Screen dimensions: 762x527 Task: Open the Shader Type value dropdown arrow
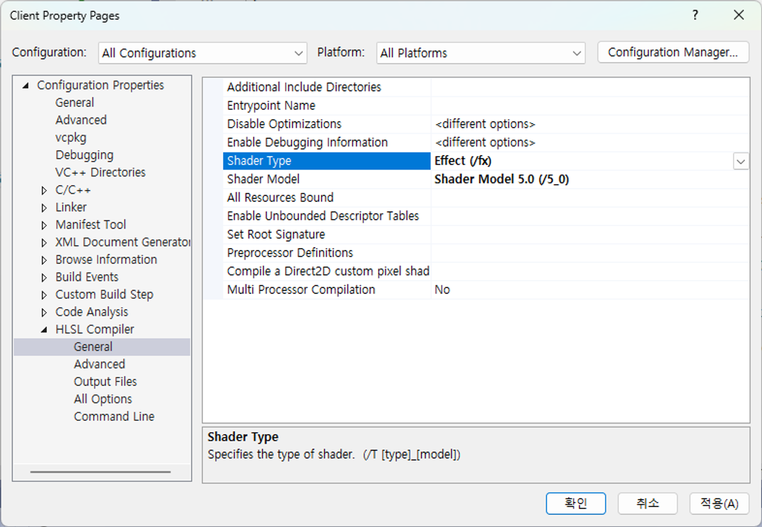coord(741,161)
